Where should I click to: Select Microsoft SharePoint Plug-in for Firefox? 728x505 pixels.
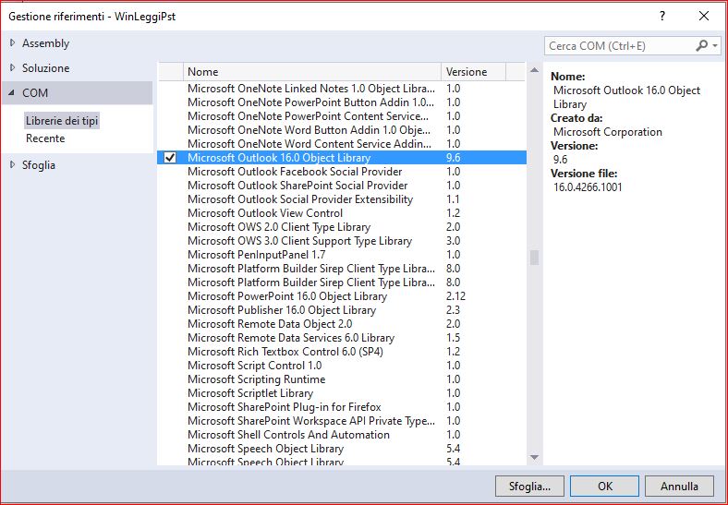pyautogui.click(x=342, y=407)
